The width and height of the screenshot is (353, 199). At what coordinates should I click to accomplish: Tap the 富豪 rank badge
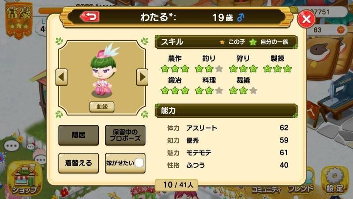tap(19, 20)
